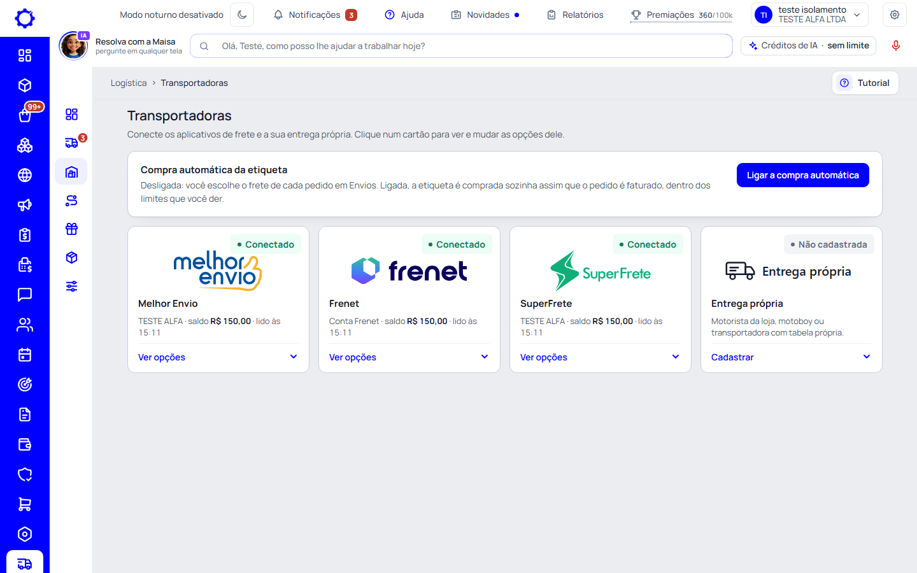Screen dimensions: 917x573
Task: Click the Maisa assistant avatar
Action: [x=74, y=46]
